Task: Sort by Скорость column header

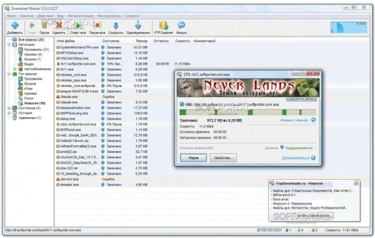Action: pyautogui.click(x=182, y=41)
